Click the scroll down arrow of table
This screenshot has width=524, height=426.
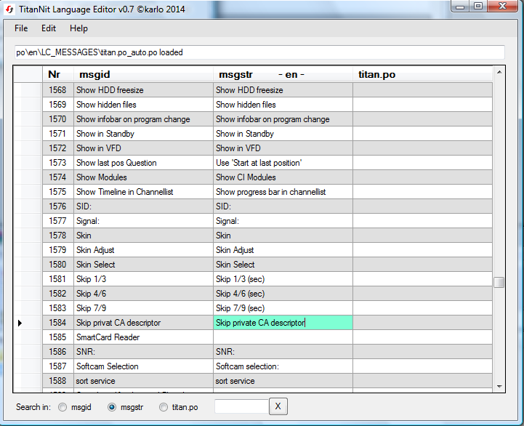tap(499, 385)
